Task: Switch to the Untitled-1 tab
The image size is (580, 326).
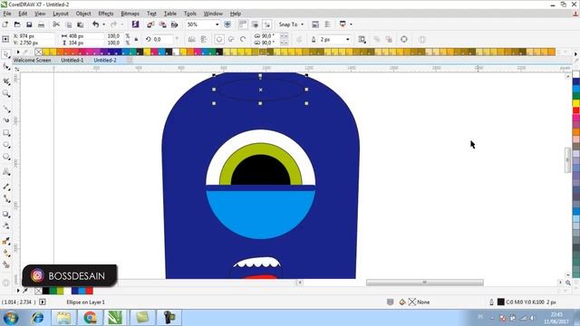Action: click(x=72, y=60)
